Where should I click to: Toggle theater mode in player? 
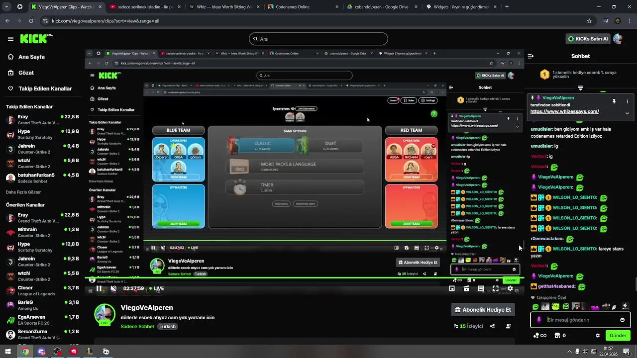(481, 288)
